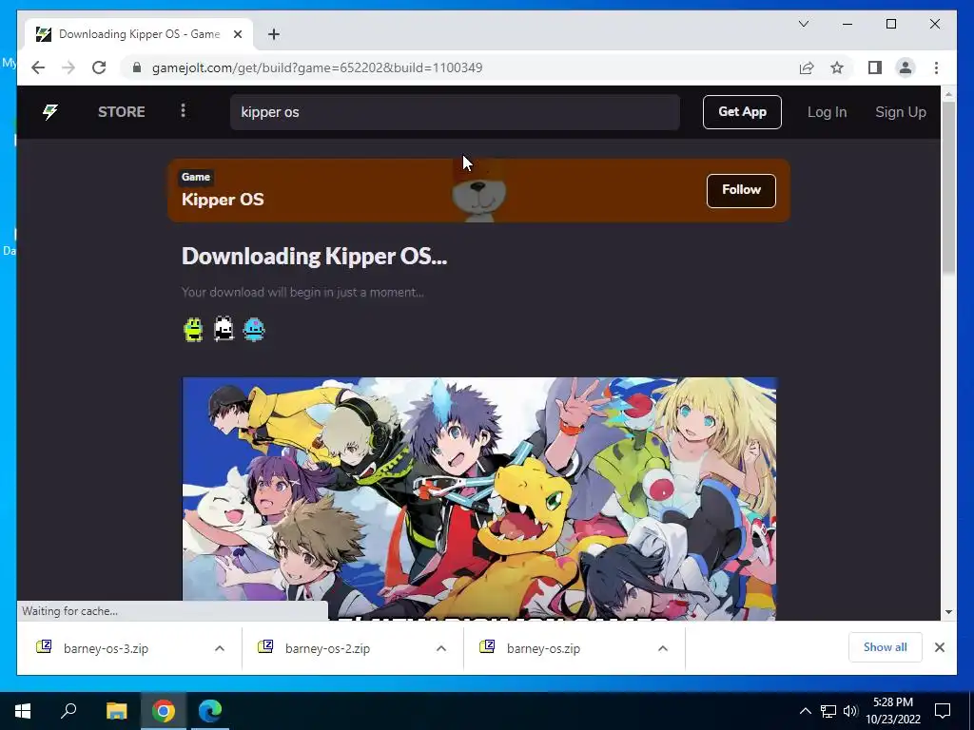Image resolution: width=974 pixels, height=730 pixels.
Task: Share this page from the address bar
Action: (807, 67)
